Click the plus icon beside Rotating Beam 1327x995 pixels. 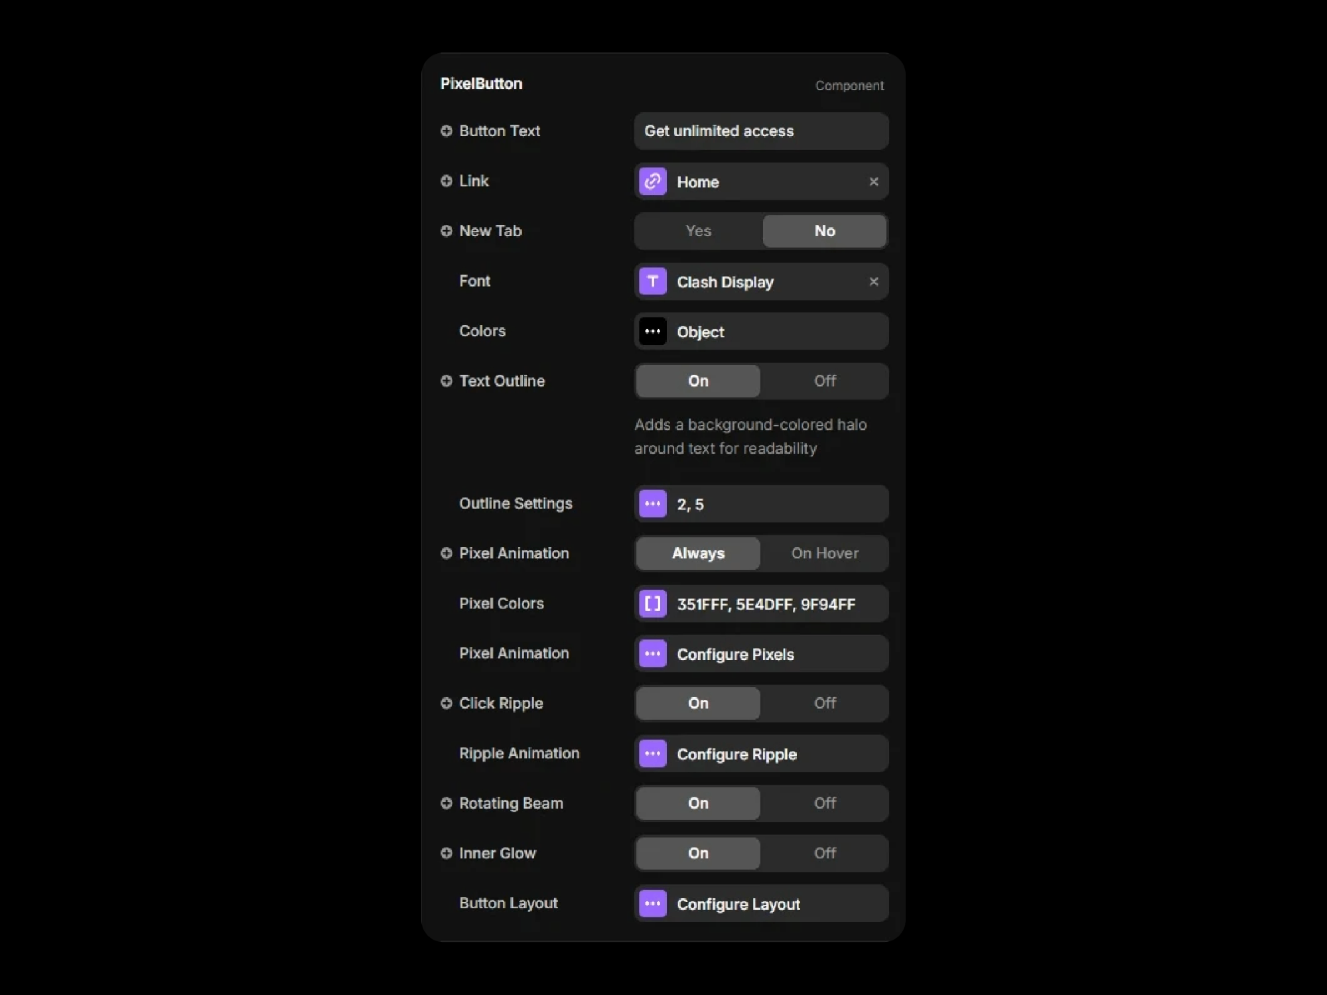coord(446,803)
